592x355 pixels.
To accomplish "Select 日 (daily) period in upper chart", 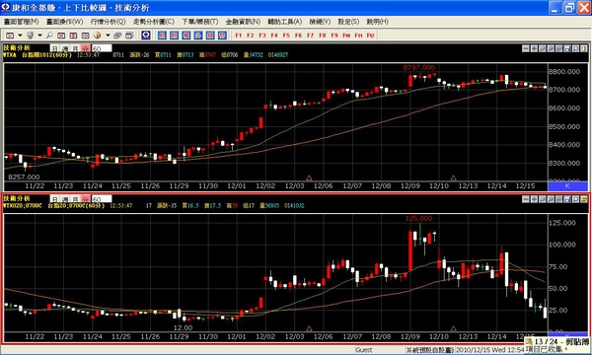I will (x=55, y=48).
